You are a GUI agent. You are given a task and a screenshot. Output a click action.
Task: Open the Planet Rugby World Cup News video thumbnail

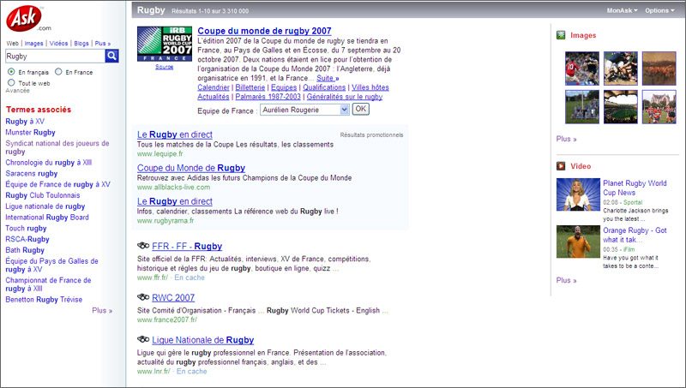pyautogui.click(x=578, y=194)
